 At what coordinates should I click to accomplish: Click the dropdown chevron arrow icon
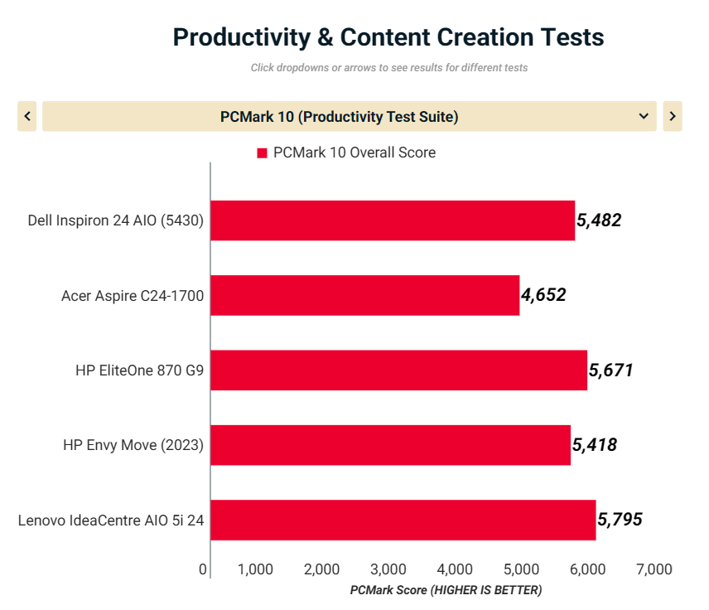[x=644, y=117]
